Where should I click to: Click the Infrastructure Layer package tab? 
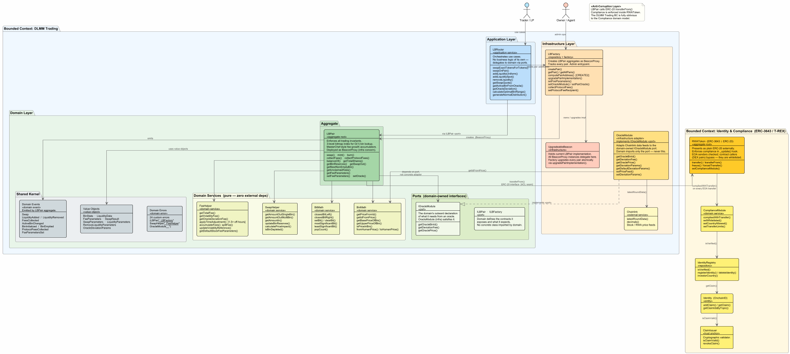[x=558, y=44]
